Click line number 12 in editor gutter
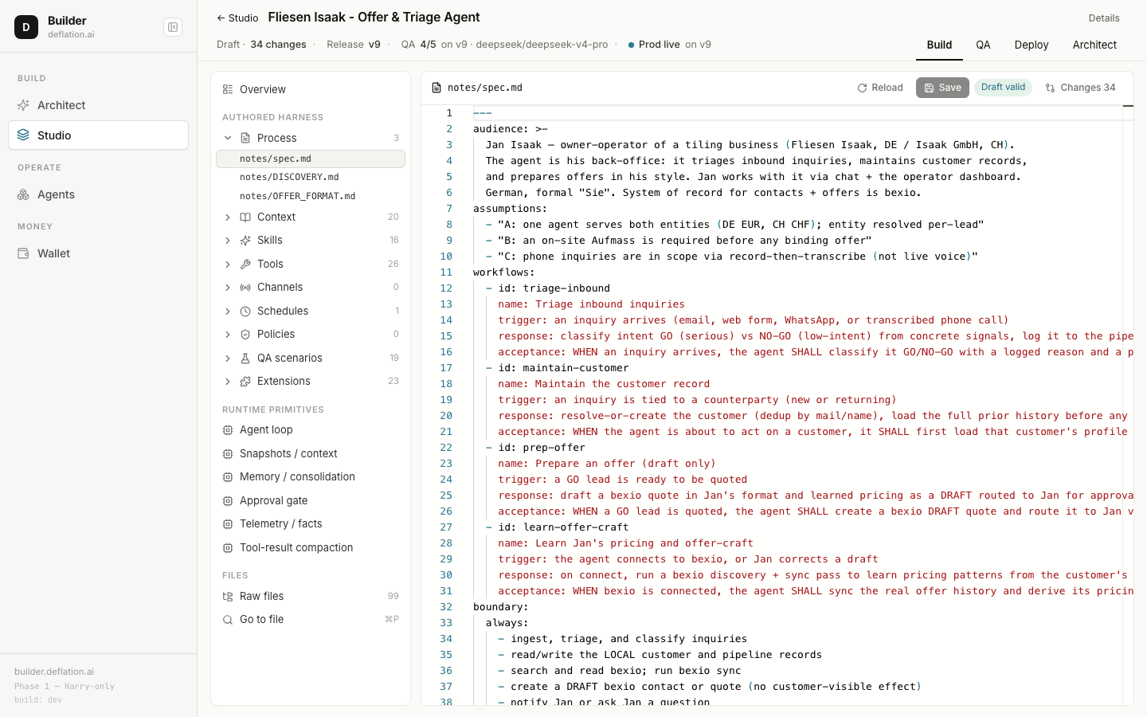This screenshot has height=717, width=1147. 446,288
